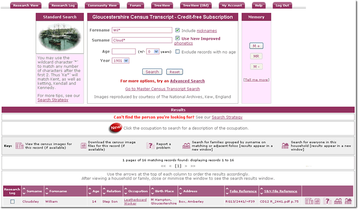358x209 pixels.
Task: Click into the Surname input field
Action: (x=142, y=40)
